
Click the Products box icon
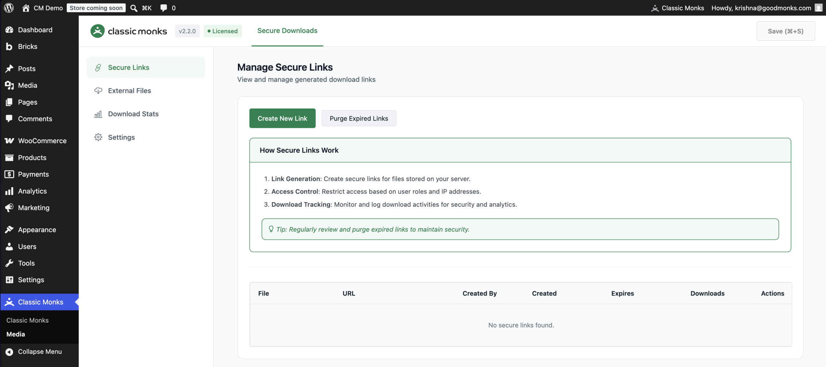click(9, 157)
